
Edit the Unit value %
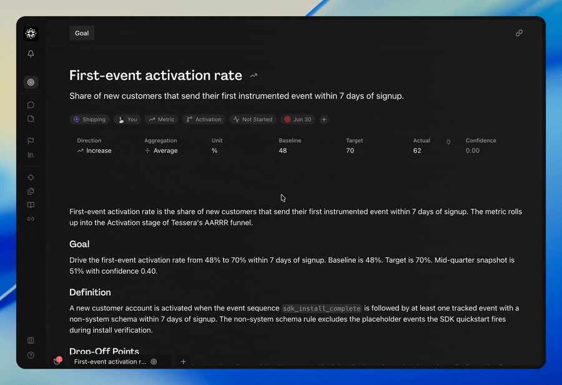pyautogui.click(x=214, y=151)
